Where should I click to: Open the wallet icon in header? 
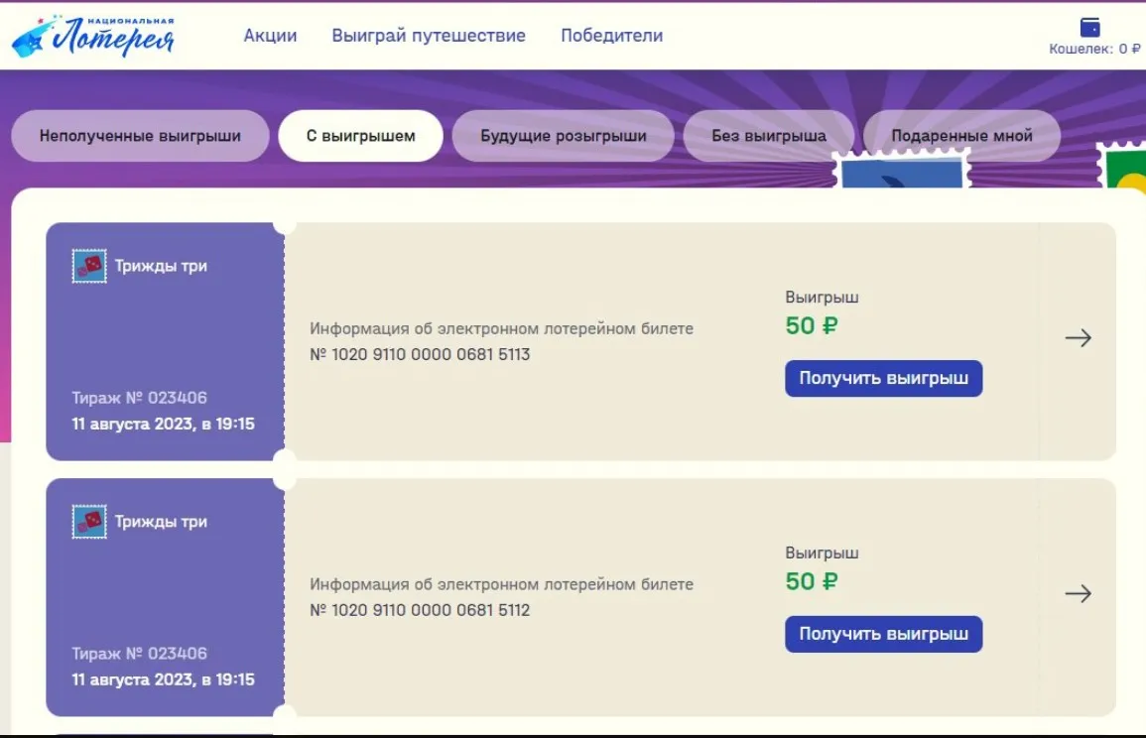[x=1089, y=28]
